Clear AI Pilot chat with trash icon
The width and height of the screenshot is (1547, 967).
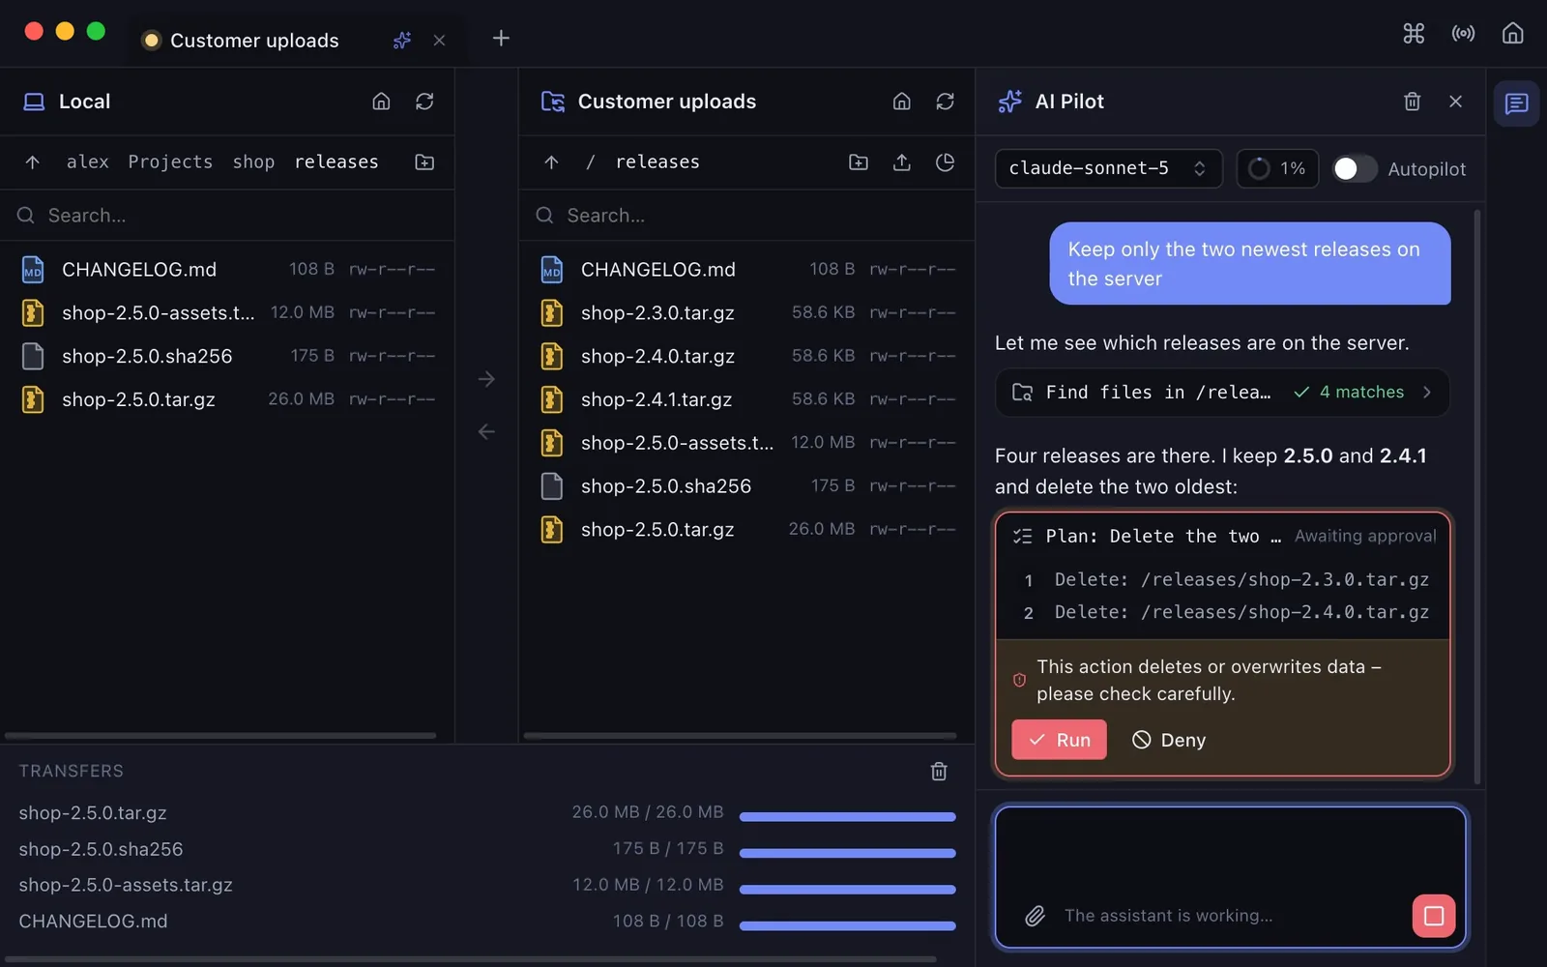click(1412, 102)
